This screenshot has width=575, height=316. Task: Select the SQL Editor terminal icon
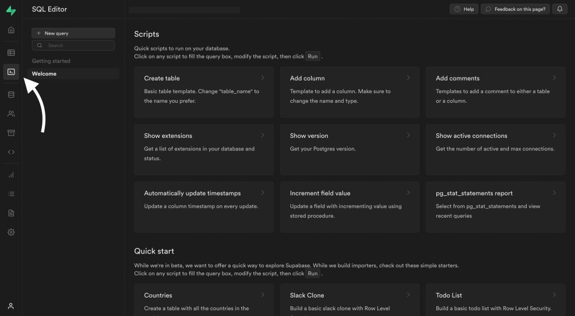[x=11, y=72]
